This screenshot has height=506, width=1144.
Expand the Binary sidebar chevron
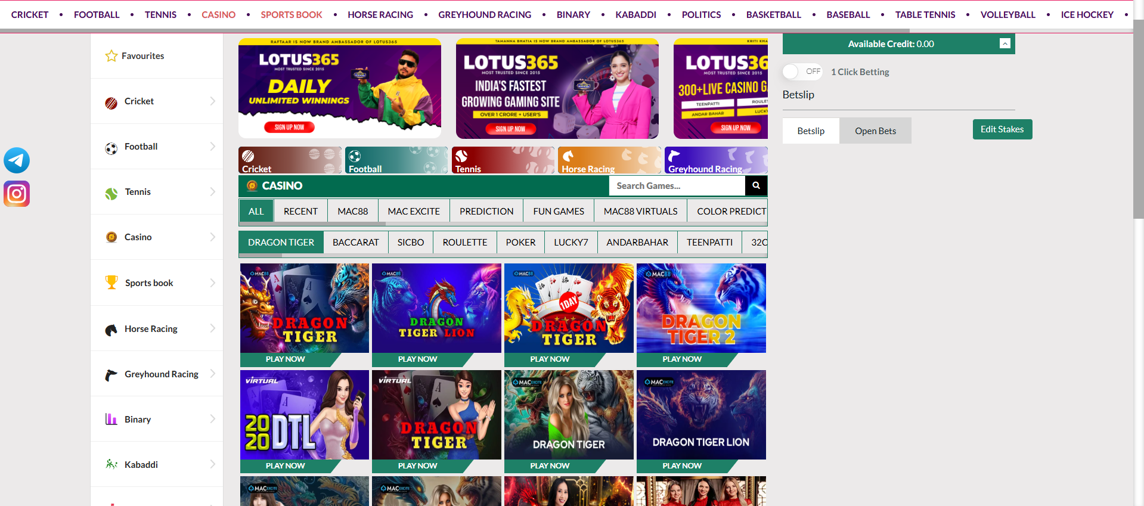[213, 419]
